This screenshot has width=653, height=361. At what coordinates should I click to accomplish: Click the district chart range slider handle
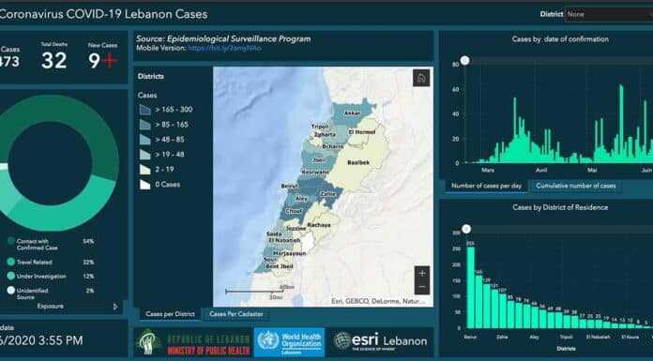(x=466, y=229)
